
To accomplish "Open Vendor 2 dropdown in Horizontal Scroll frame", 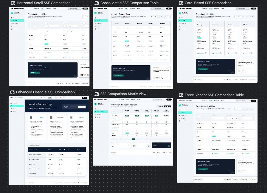I will coord(71,26).
